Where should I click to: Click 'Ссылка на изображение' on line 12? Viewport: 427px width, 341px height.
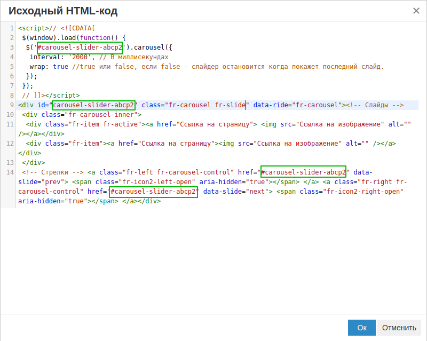coord(297,144)
